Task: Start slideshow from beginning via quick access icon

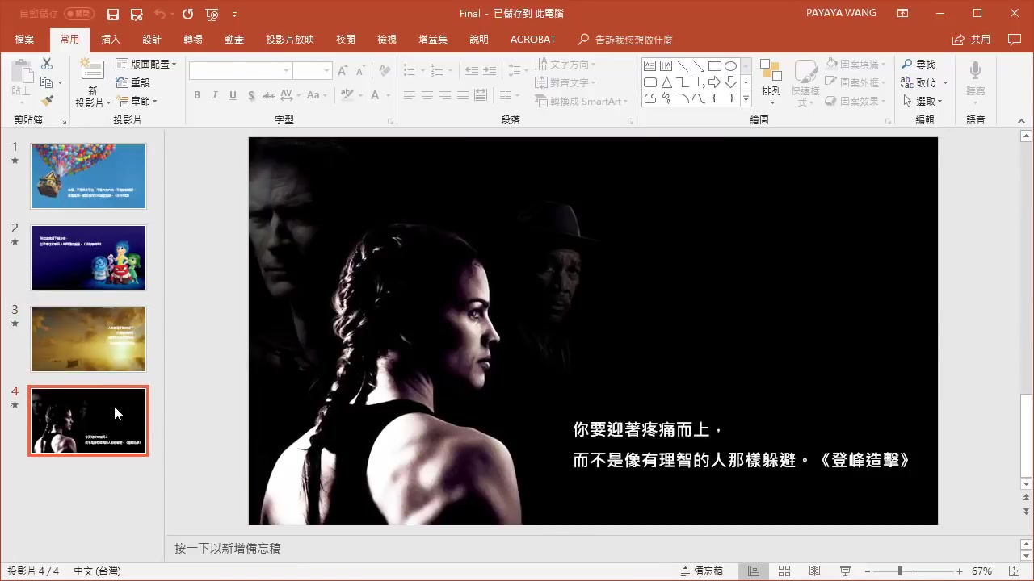Action: pos(212,14)
